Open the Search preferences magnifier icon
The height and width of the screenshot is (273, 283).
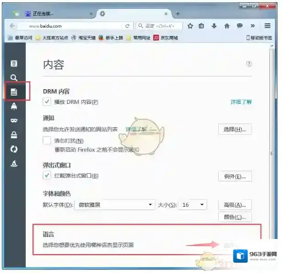pyautogui.click(x=14, y=78)
